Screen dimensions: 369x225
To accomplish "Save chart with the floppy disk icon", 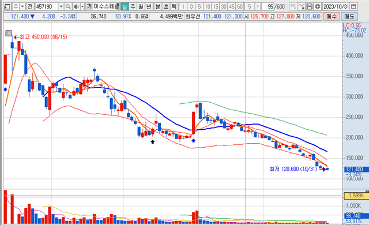I will [x=309, y=6].
